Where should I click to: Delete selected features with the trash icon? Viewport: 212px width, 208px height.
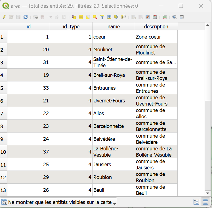tap(43, 17)
